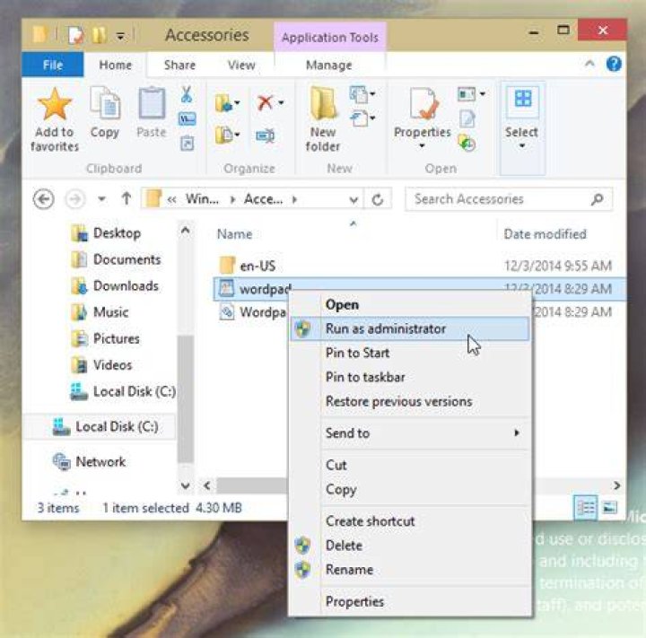646x638 pixels.
Task: Expand the Select dropdown arrow
Action: 522,145
